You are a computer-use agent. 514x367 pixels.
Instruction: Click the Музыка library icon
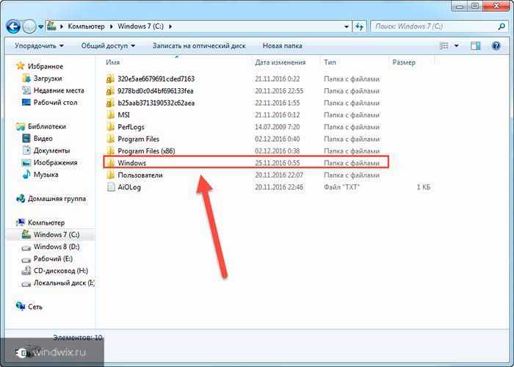tap(26, 175)
